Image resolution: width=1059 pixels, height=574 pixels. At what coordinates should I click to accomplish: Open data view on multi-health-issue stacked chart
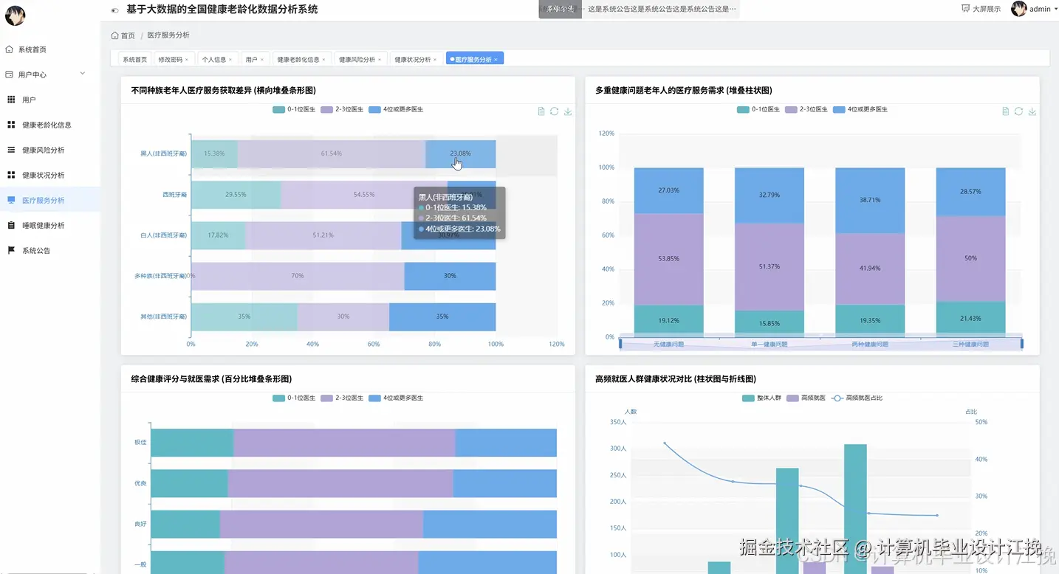tap(1005, 111)
